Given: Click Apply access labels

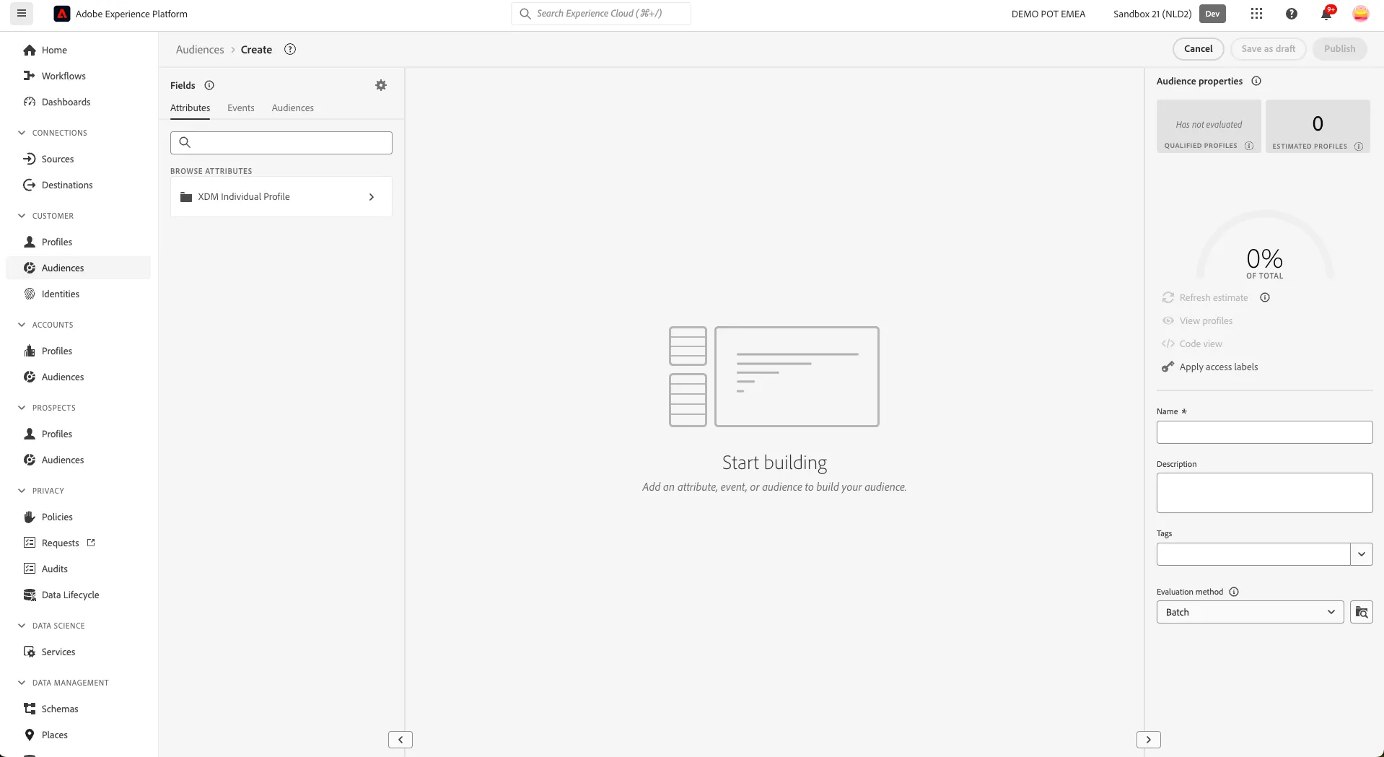Looking at the screenshot, I should (1219, 367).
